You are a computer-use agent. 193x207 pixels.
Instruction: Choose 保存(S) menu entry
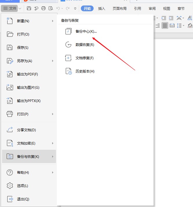click(29, 47)
